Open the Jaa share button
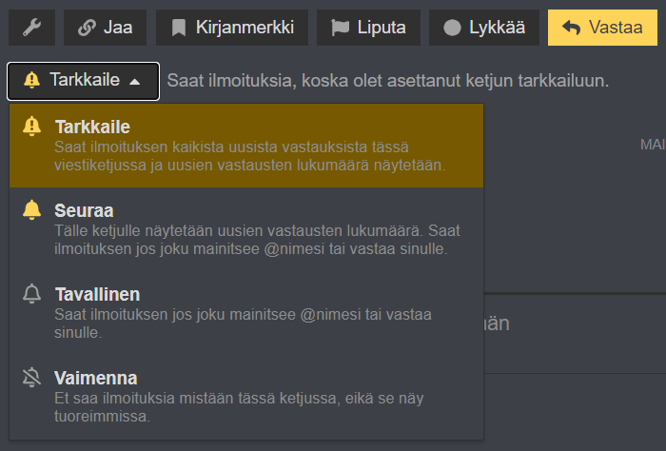 (105, 28)
